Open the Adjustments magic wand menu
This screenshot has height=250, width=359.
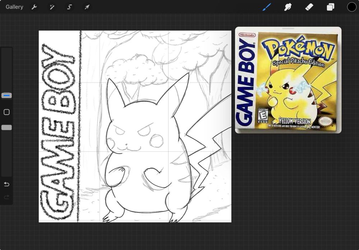tap(52, 7)
